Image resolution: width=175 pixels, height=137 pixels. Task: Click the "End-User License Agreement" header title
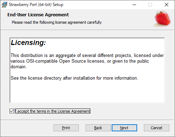[38, 15]
